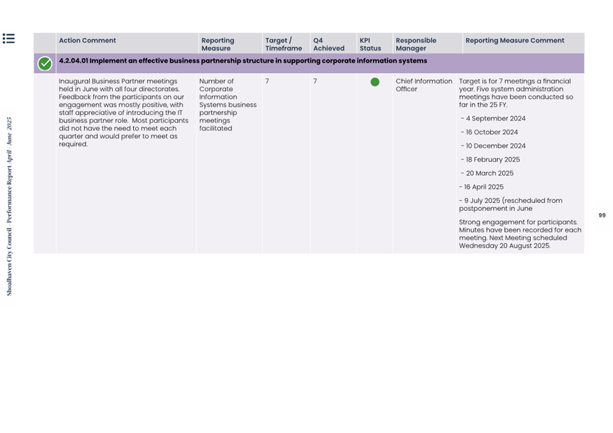Select the Reporting Measure column header

click(217, 44)
